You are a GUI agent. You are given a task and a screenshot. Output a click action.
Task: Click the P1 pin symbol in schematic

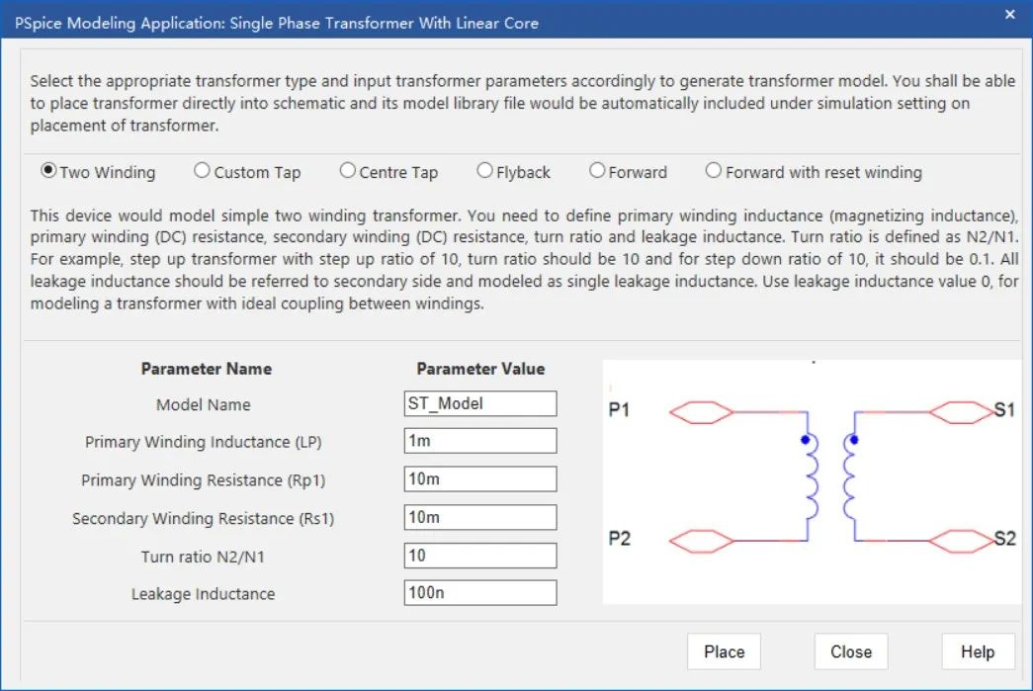(701, 411)
